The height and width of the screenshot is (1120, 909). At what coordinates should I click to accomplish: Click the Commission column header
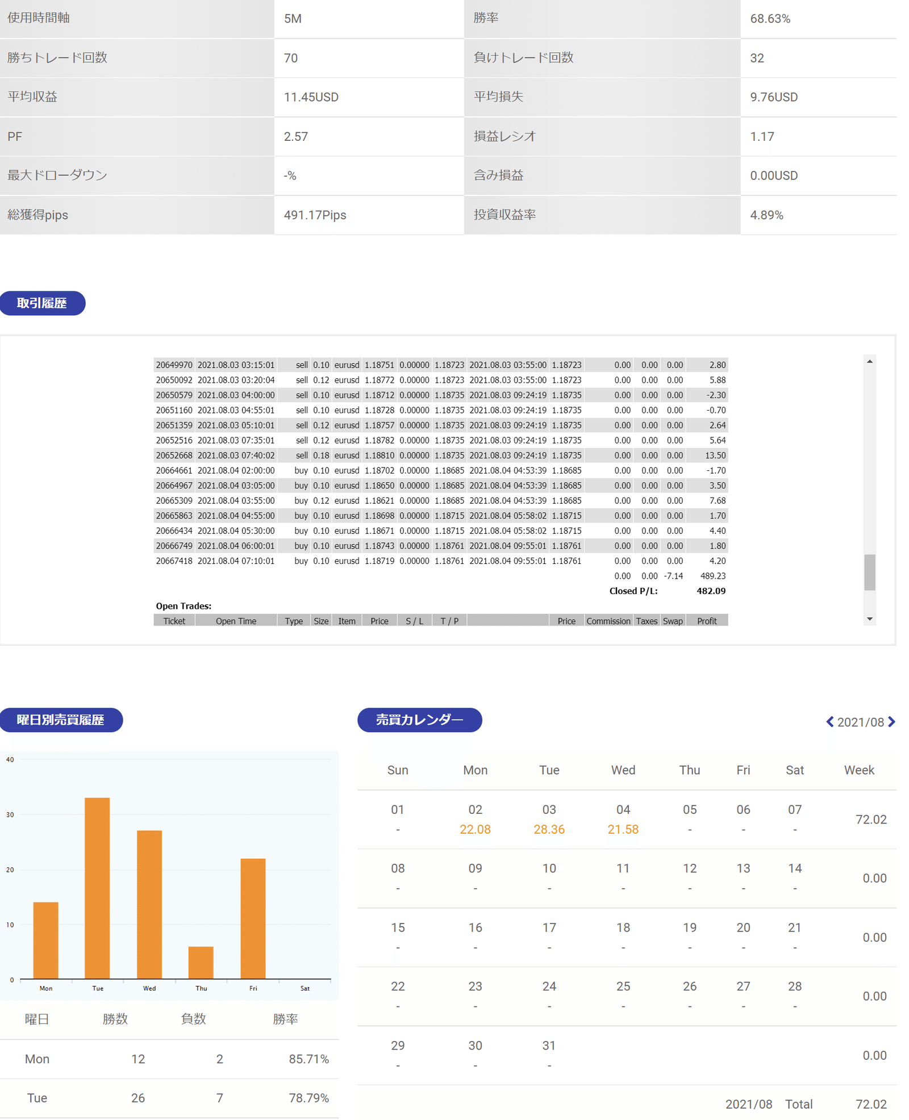click(x=608, y=621)
